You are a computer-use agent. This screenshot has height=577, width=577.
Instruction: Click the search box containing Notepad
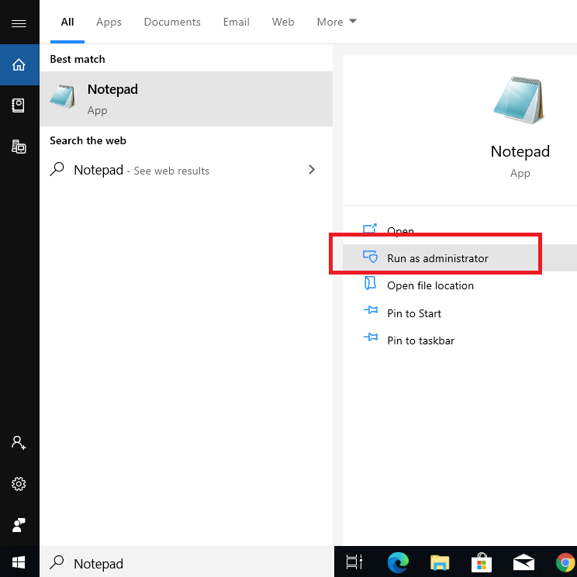(186, 563)
